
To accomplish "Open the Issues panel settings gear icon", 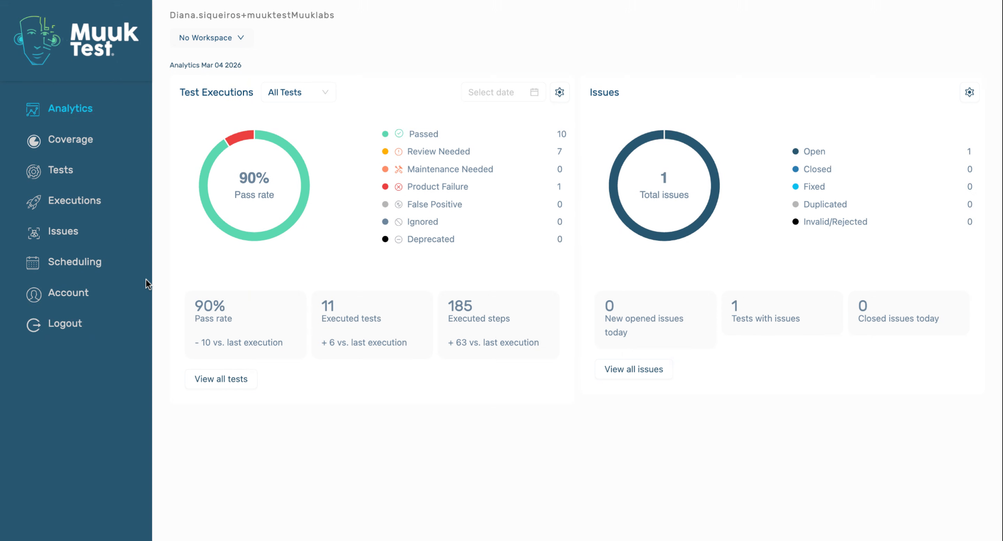I will pos(970,92).
